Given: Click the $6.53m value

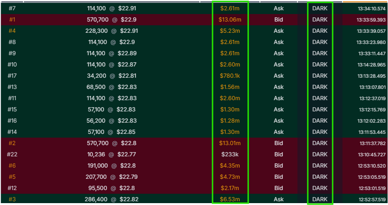Looking at the screenshot, I should (x=230, y=199).
